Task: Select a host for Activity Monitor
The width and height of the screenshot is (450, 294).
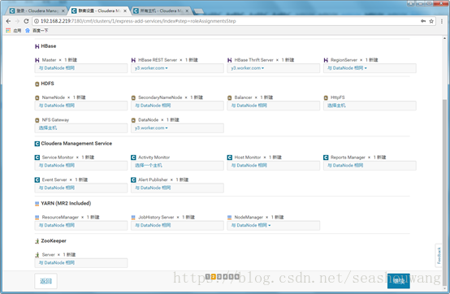Action: tap(177, 166)
